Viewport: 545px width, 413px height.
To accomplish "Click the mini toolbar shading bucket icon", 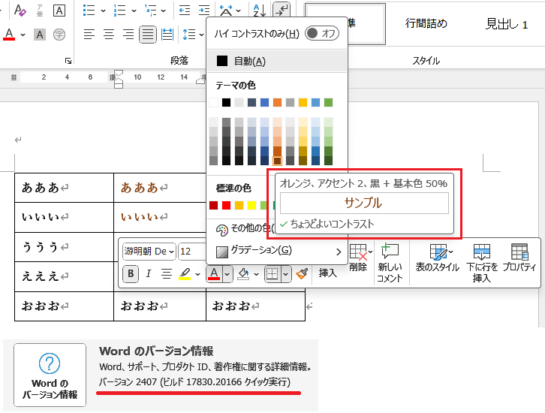I will [x=243, y=274].
